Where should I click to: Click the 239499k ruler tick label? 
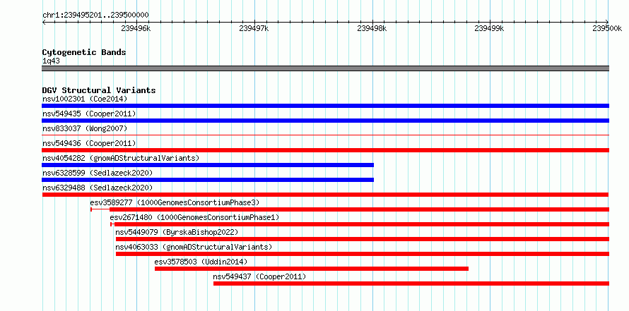(489, 28)
